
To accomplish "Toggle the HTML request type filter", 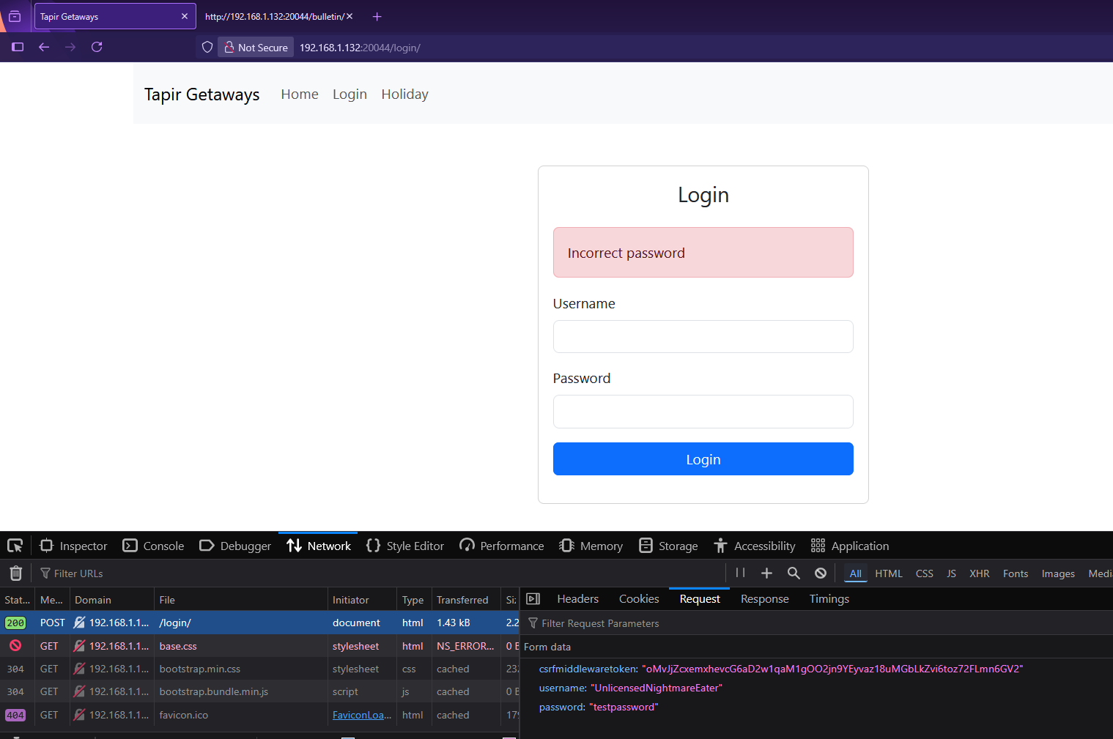I will 888,573.
